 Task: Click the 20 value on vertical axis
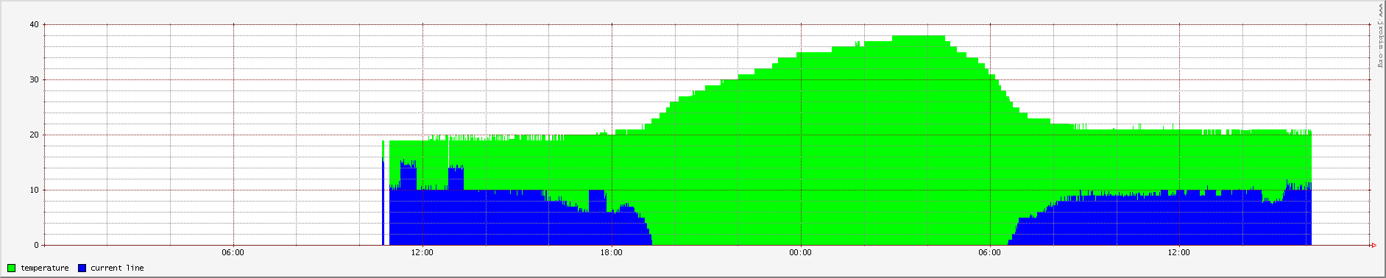(34, 135)
